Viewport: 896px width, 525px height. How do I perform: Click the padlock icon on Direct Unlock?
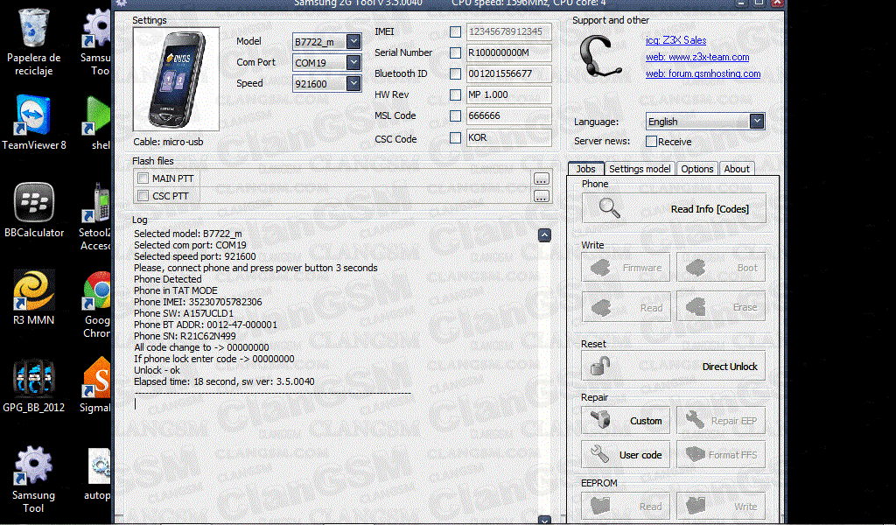[x=600, y=366]
